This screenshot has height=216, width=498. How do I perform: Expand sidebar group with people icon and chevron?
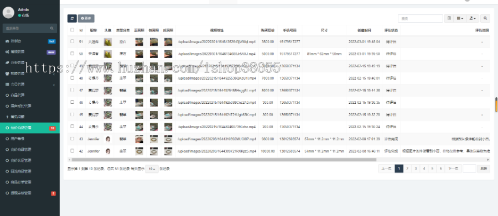(x=30, y=73)
